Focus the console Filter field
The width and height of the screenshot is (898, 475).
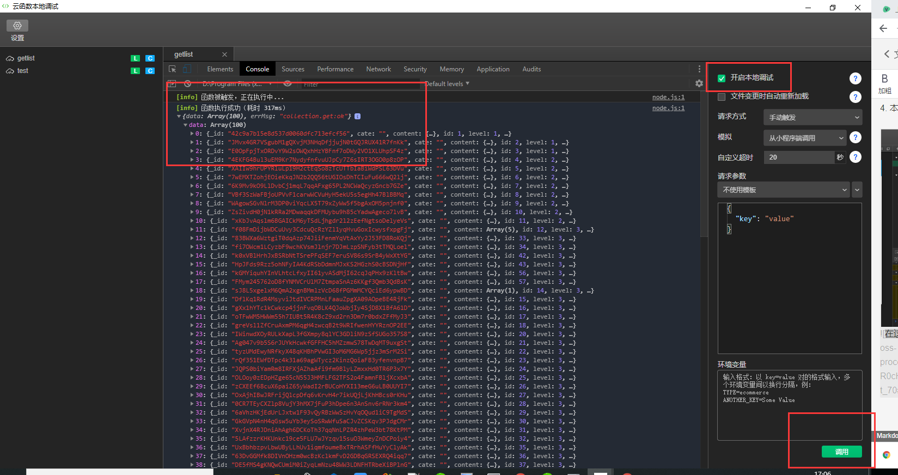361,84
